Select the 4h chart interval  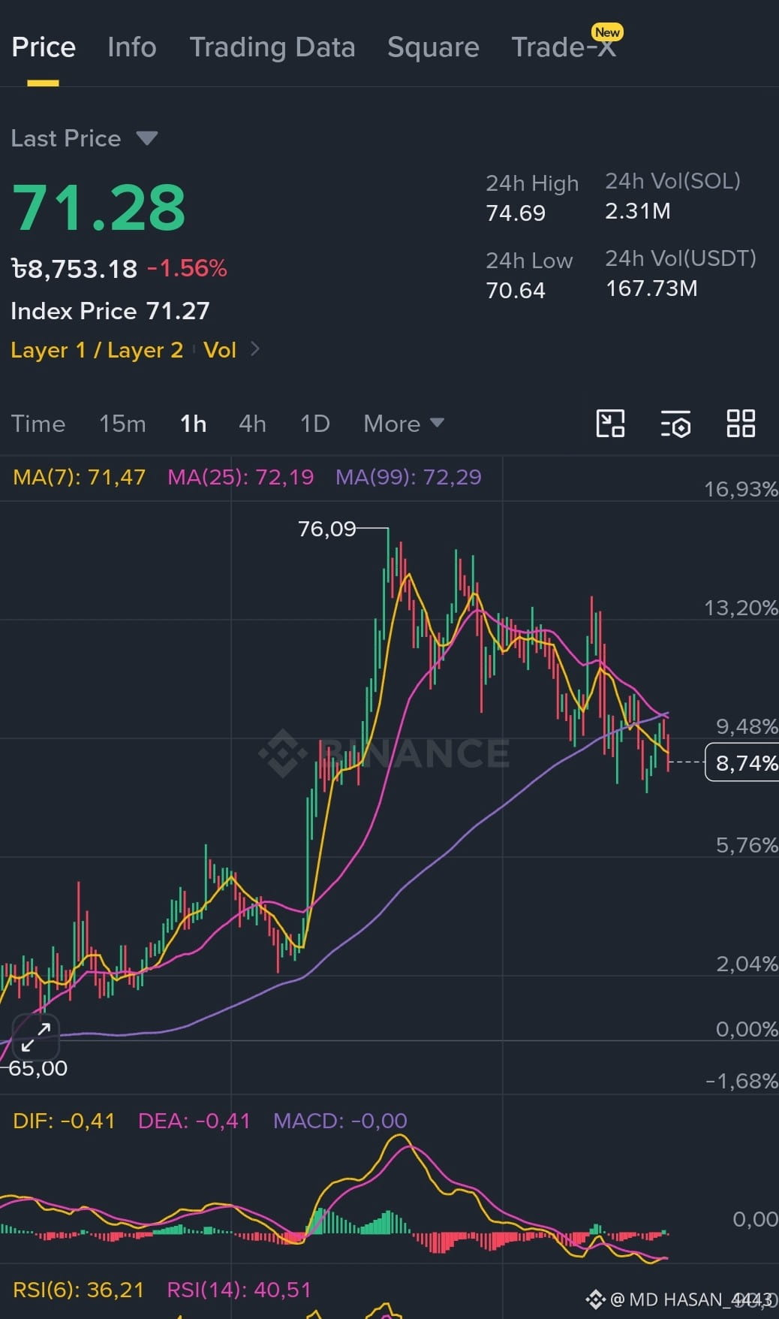(252, 424)
